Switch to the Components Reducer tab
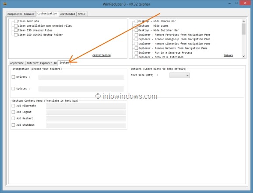Viewport: 253px width, 193px height. click(21, 14)
